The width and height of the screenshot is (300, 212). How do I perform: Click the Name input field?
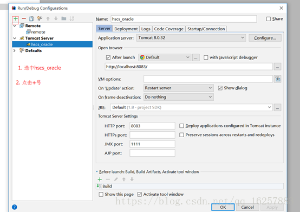point(184,19)
